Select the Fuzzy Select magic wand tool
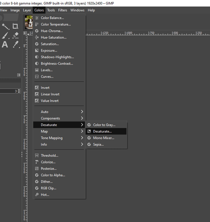Image resolution: width=210 pixels, height=222 pixels. coord(5,26)
